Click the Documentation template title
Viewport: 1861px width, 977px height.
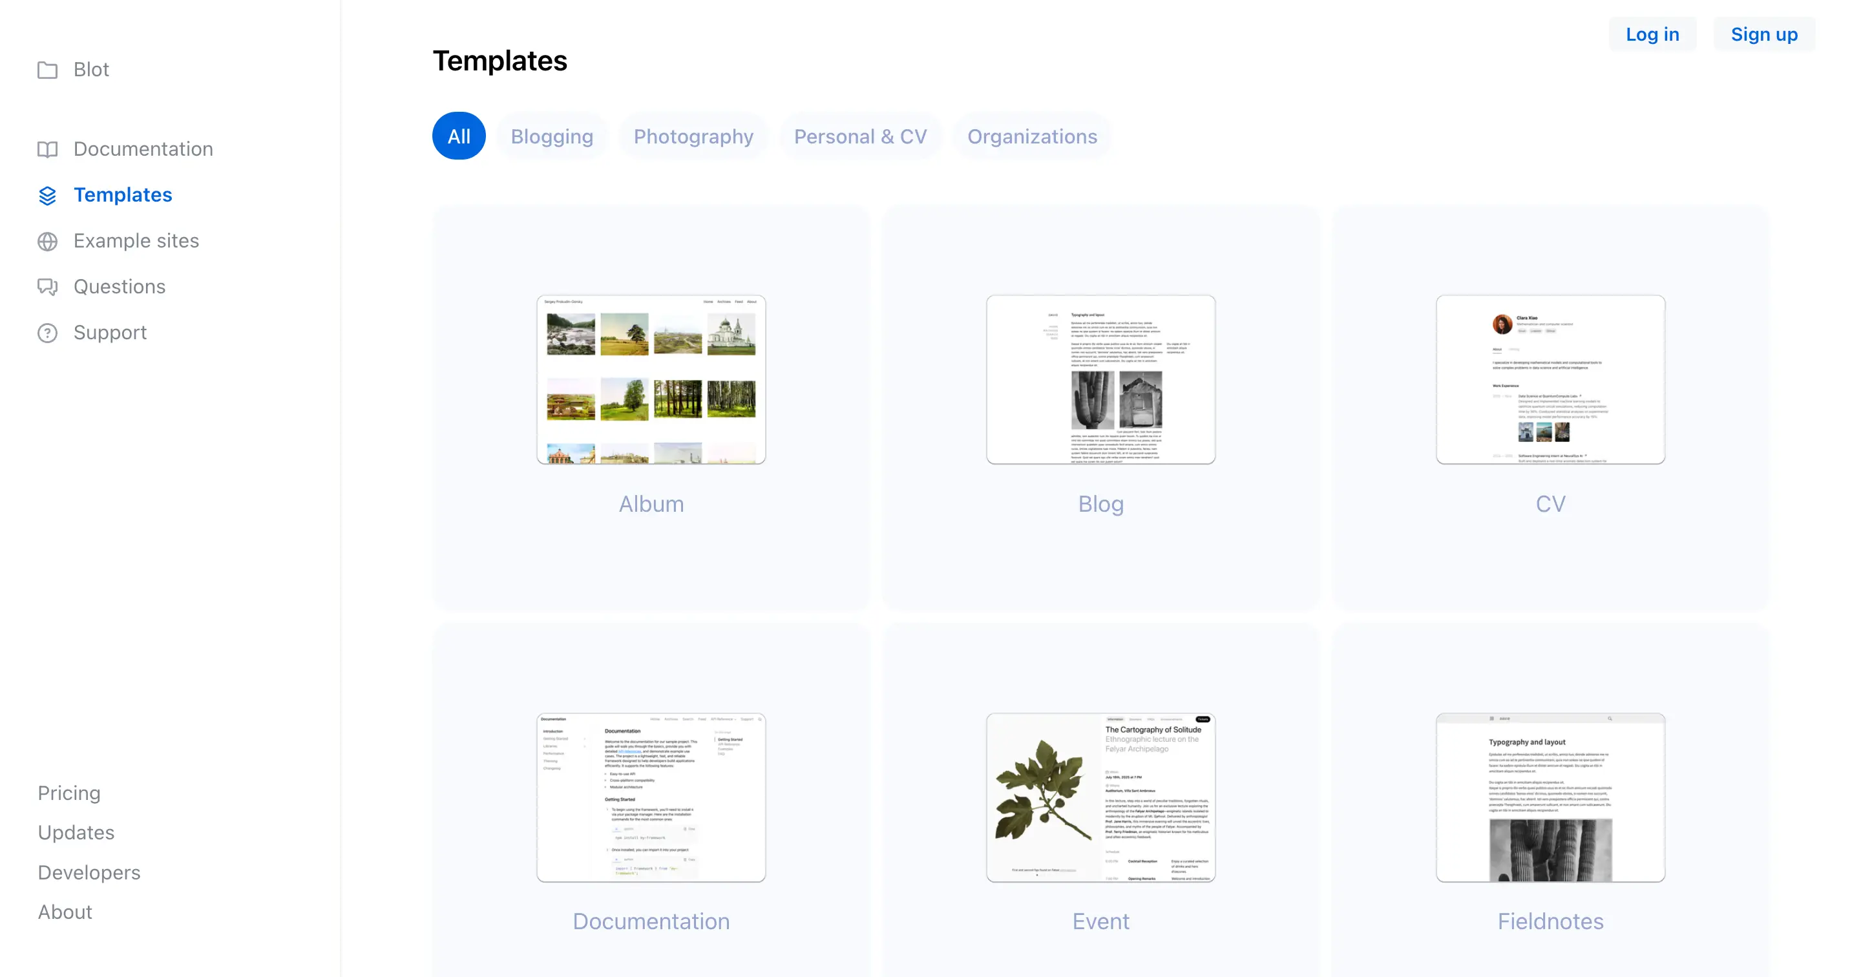coord(651,921)
